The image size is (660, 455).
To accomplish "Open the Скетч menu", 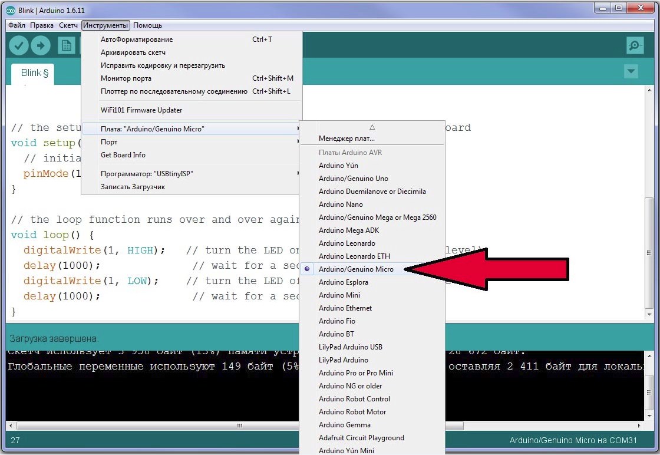I will point(68,25).
